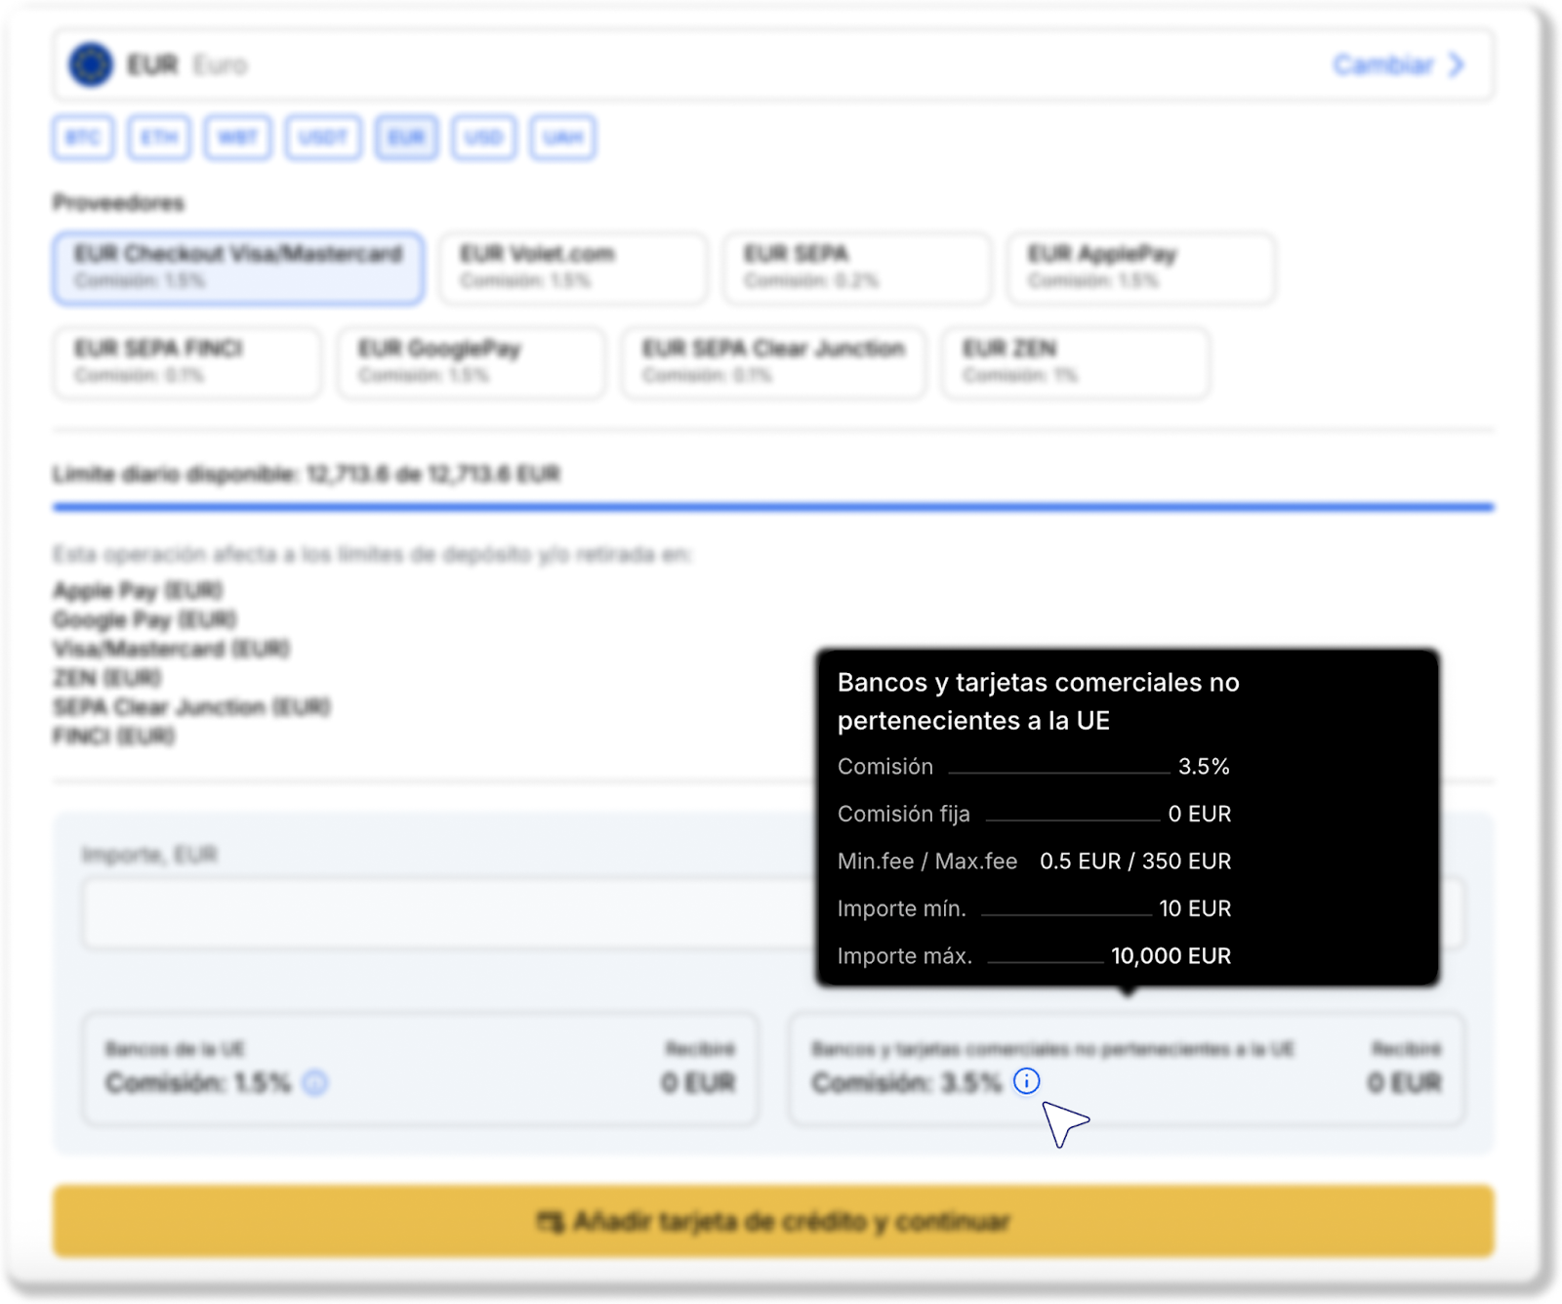Focus the Importe, EUR amount input
The height and width of the screenshot is (1304, 1562).
[773, 913]
